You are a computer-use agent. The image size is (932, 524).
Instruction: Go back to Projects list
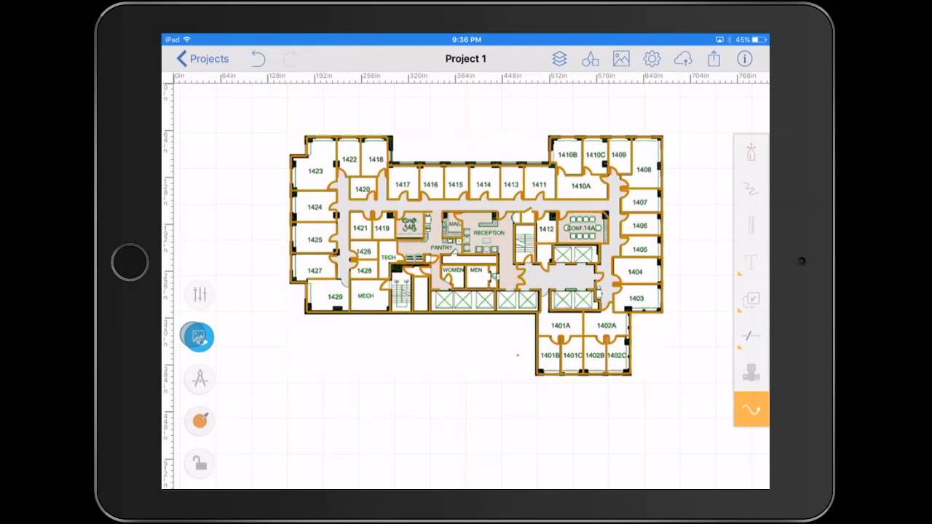click(202, 59)
